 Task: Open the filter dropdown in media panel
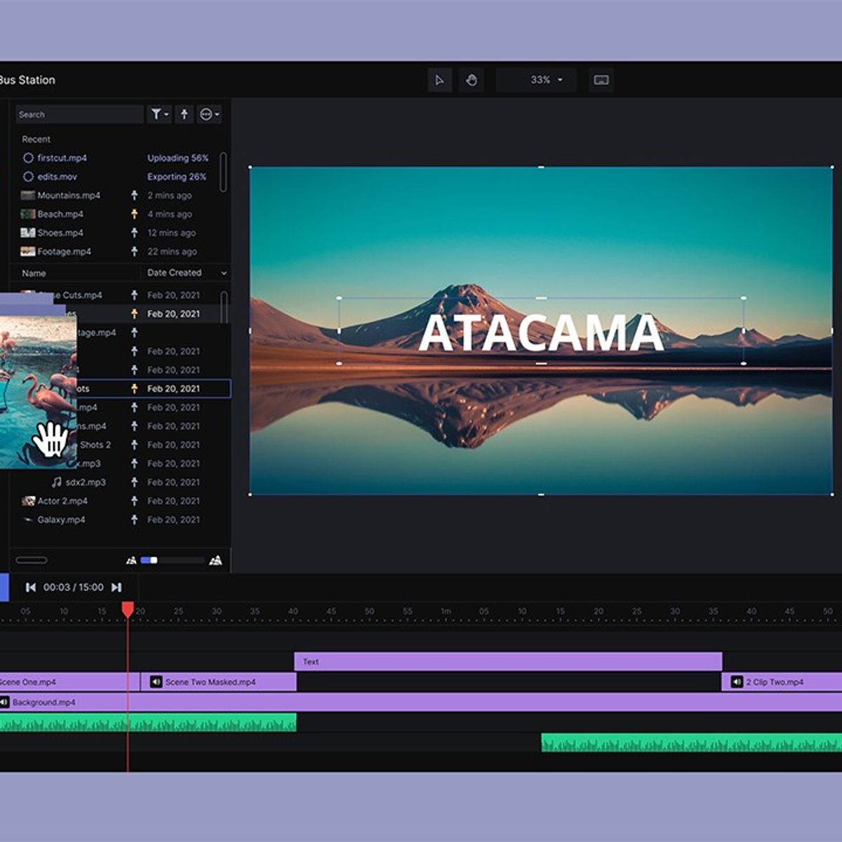click(x=159, y=114)
